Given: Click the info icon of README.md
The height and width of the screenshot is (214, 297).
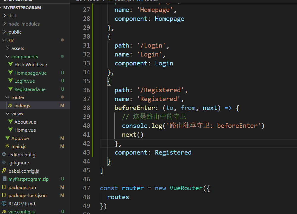Looking at the screenshot, I should tap(4, 203).
